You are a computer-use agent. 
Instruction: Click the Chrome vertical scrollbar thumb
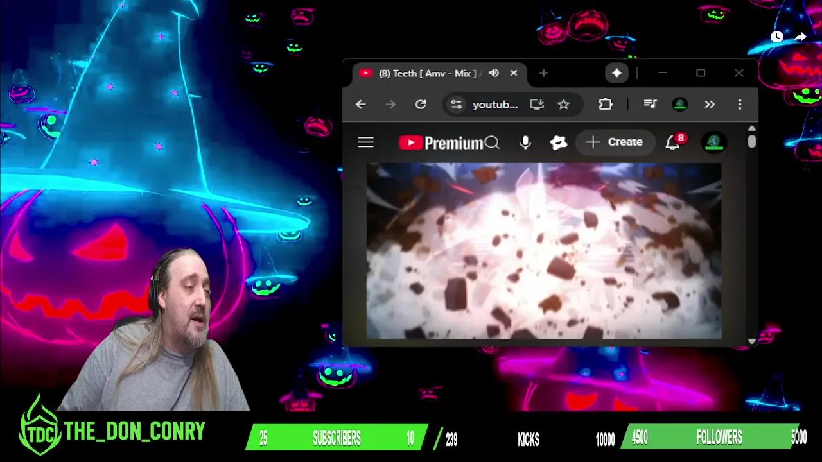click(752, 141)
